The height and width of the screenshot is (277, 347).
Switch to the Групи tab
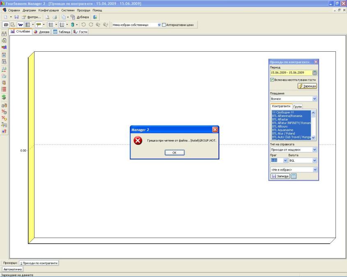tap(298, 106)
